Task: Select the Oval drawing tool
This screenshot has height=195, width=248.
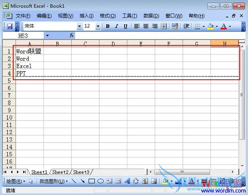Action: click(x=100, y=181)
